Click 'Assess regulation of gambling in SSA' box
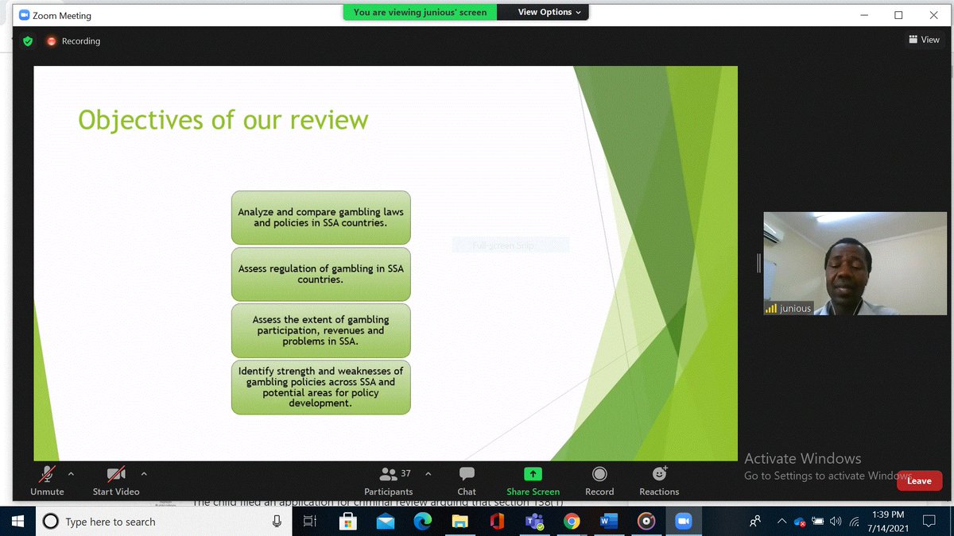Viewport: 954px width, 536px height. [x=321, y=274]
